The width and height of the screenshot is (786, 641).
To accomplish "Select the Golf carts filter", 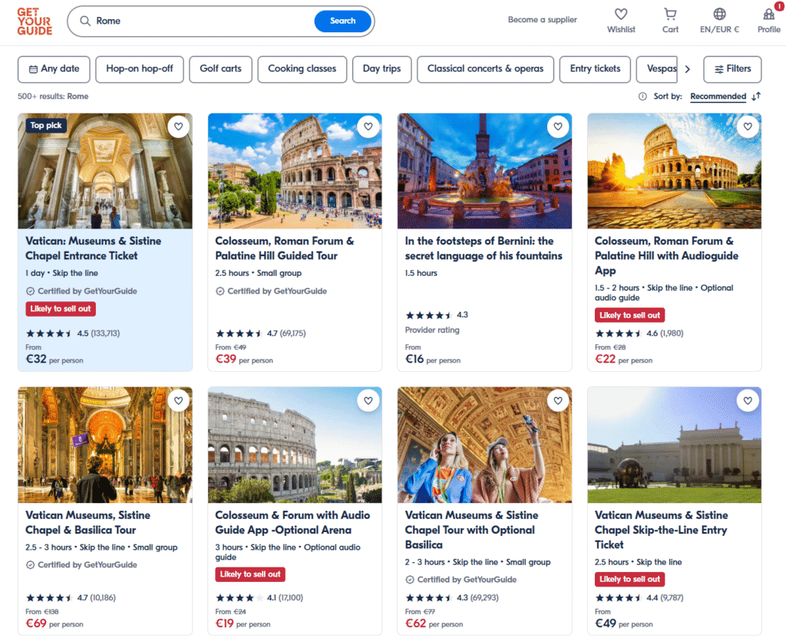I will [x=220, y=69].
